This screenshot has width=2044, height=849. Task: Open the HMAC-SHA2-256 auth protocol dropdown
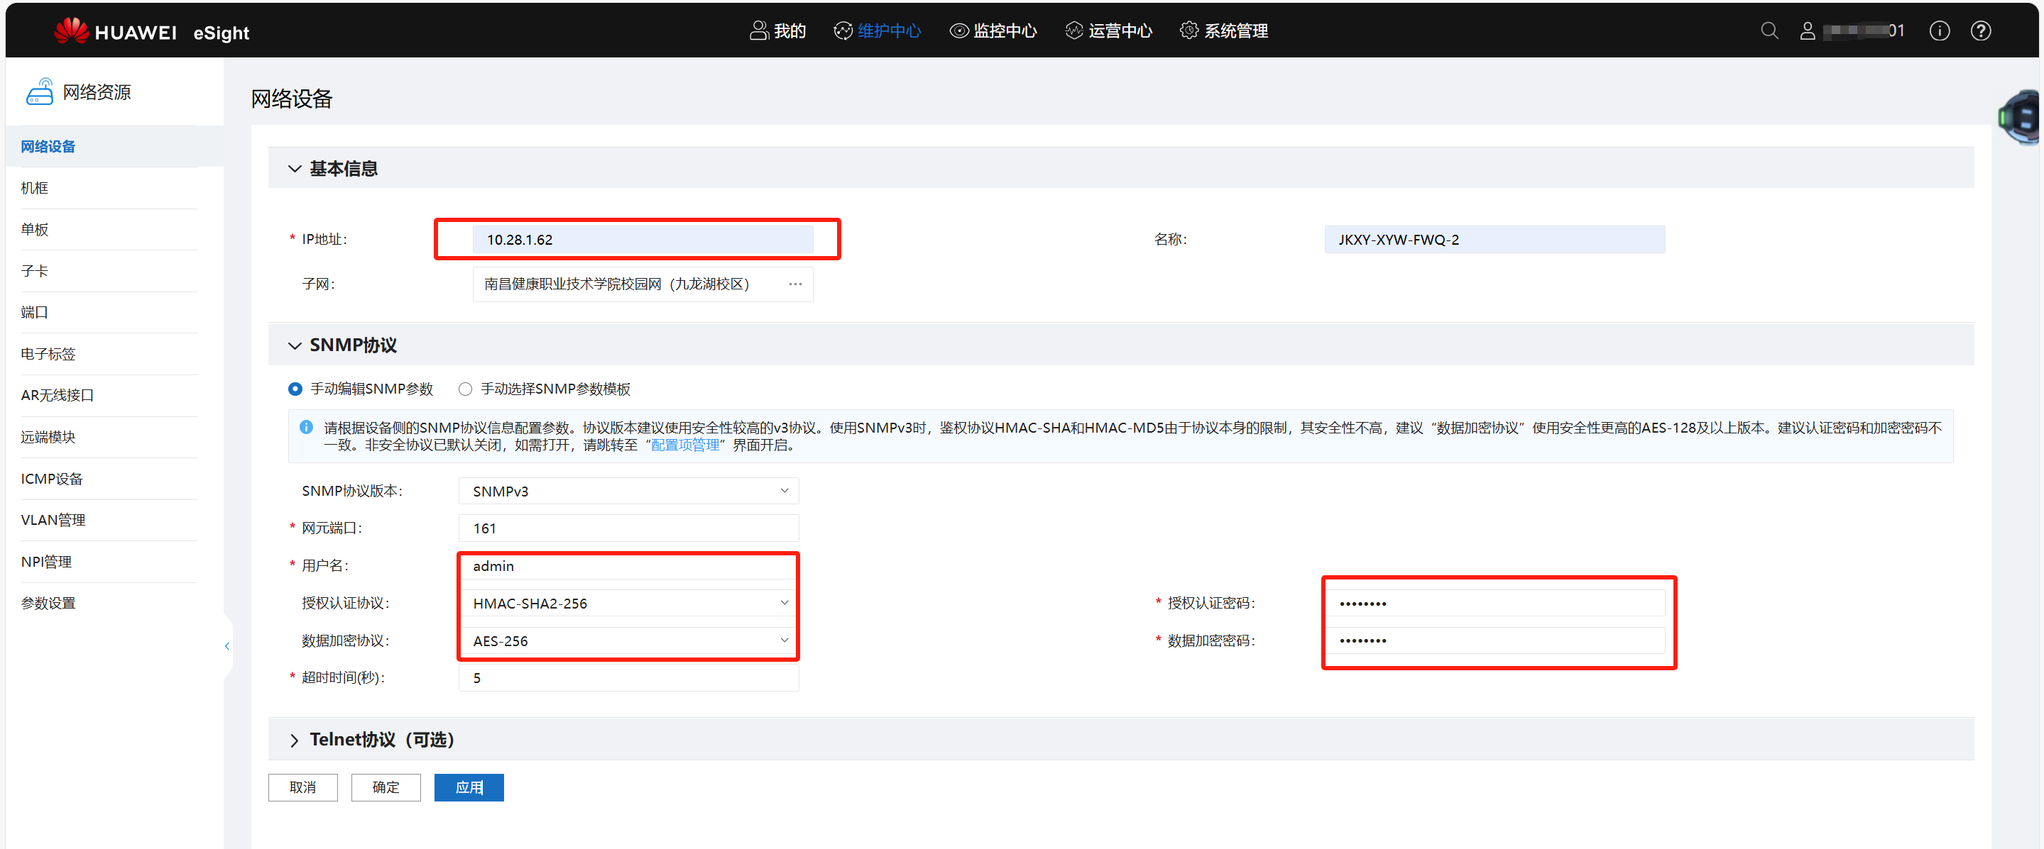628,604
